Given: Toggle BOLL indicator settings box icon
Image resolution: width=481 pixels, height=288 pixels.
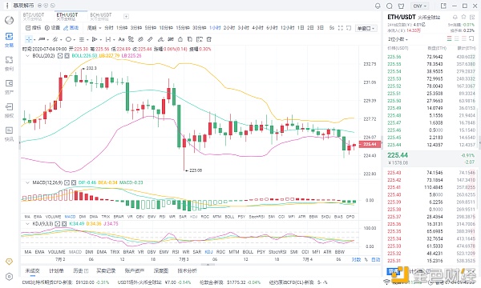Looking at the screenshot, I should (60, 56).
